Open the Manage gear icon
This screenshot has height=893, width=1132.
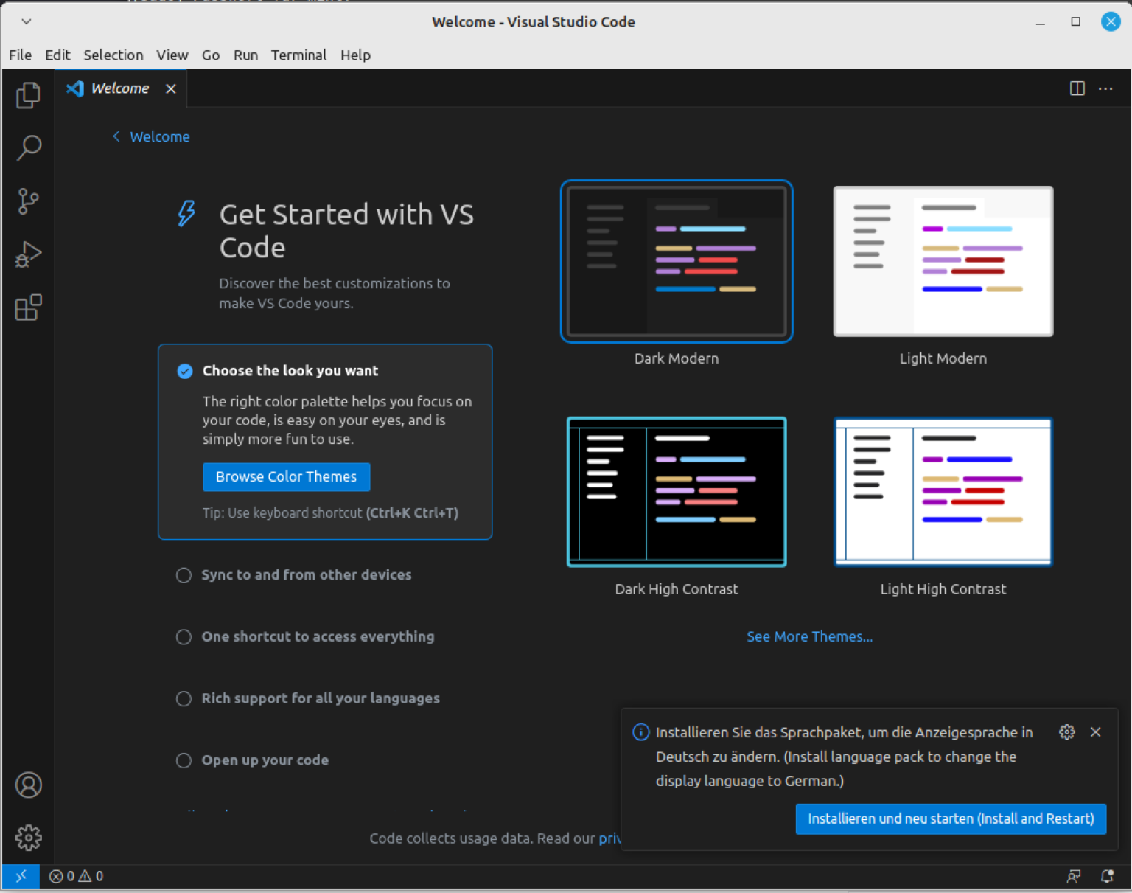click(x=28, y=838)
